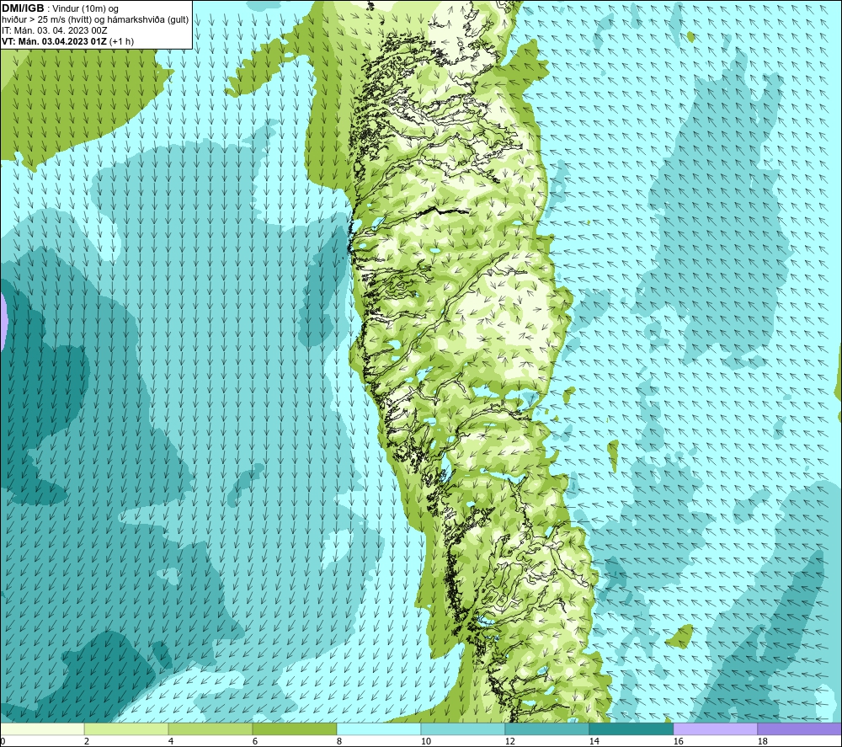Image resolution: width=842 pixels, height=747 pixels.
Task: Click the legend scale label "8"
Action: click(339, 741)
